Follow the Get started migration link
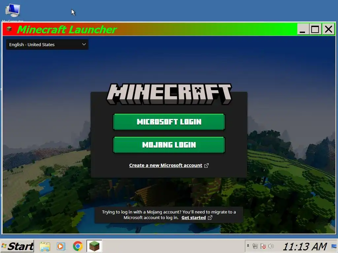338x253 pixels. pos(193,217)
